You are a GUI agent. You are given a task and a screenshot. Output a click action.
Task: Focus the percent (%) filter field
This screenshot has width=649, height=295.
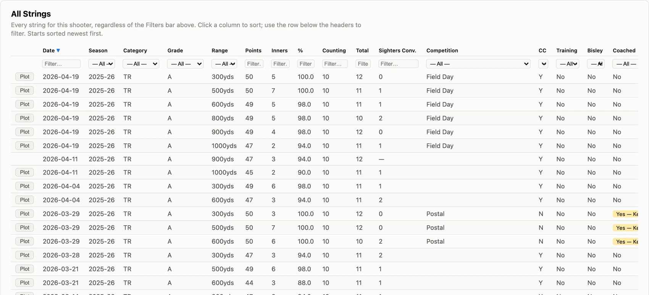(x=306, y=64)
